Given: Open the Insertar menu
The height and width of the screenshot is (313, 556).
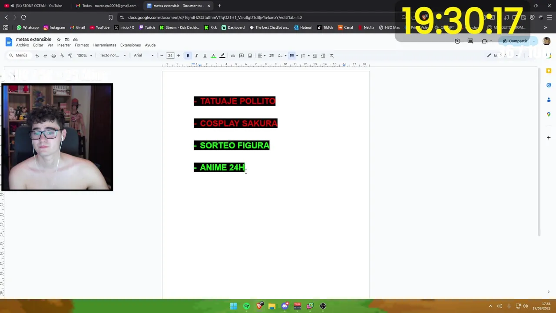Looking at the screenshot, I should click(x=64, y=45).
